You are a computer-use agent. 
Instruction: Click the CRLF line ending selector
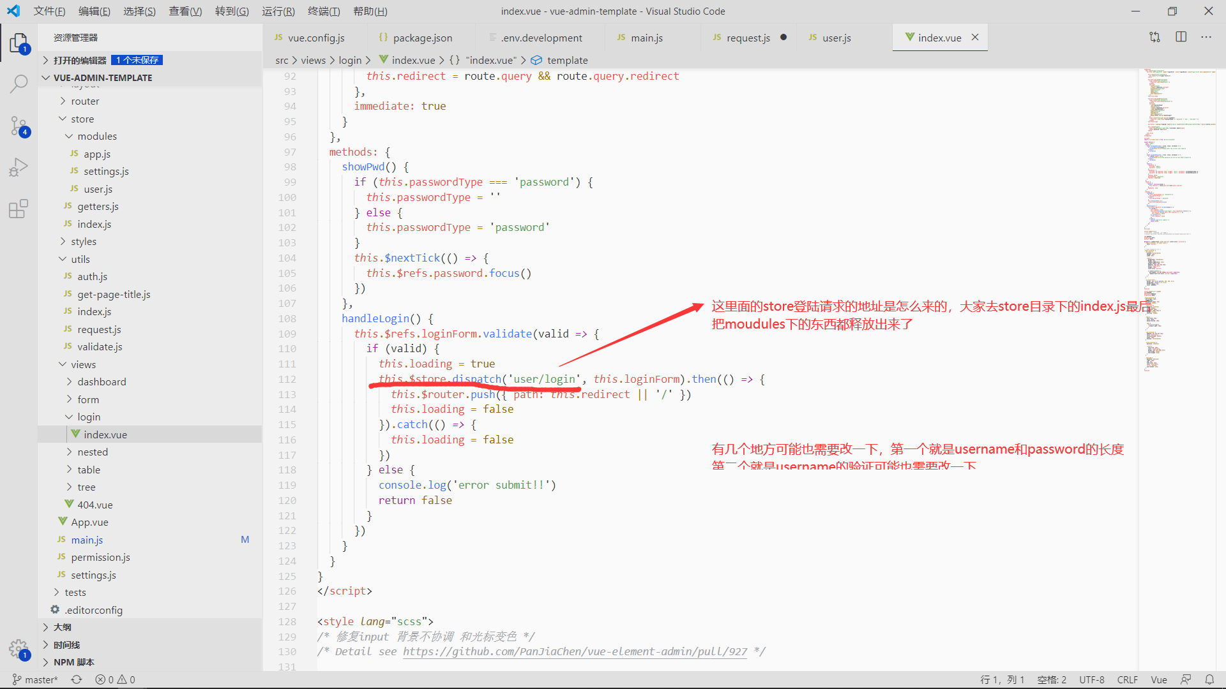pos(1127,679)
